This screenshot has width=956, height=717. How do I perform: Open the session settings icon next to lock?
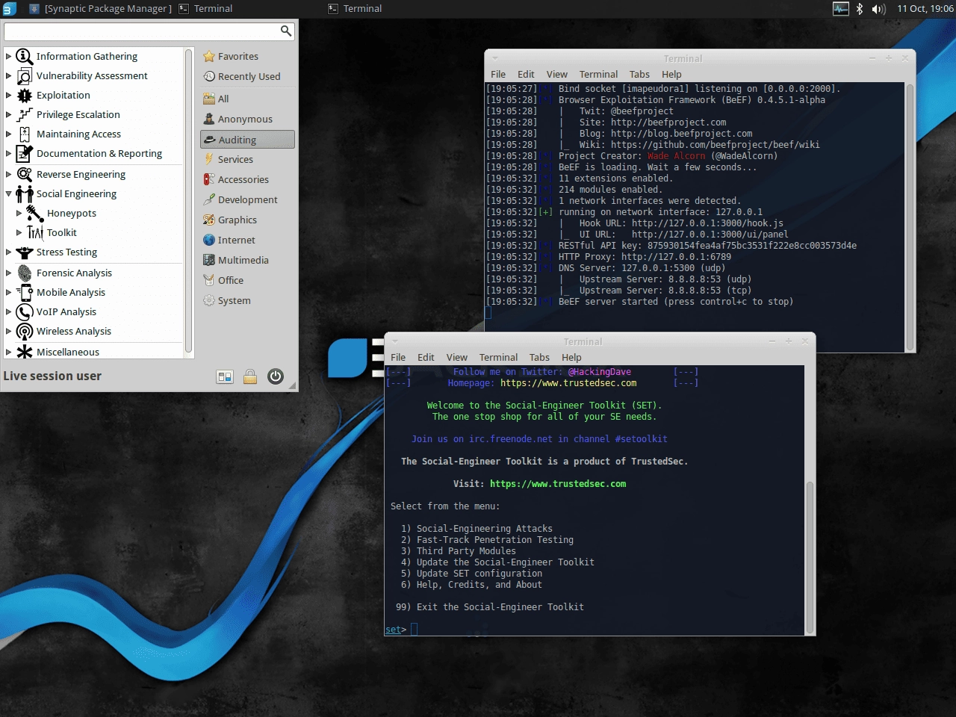pyautogui.click(x=225, y=376)
